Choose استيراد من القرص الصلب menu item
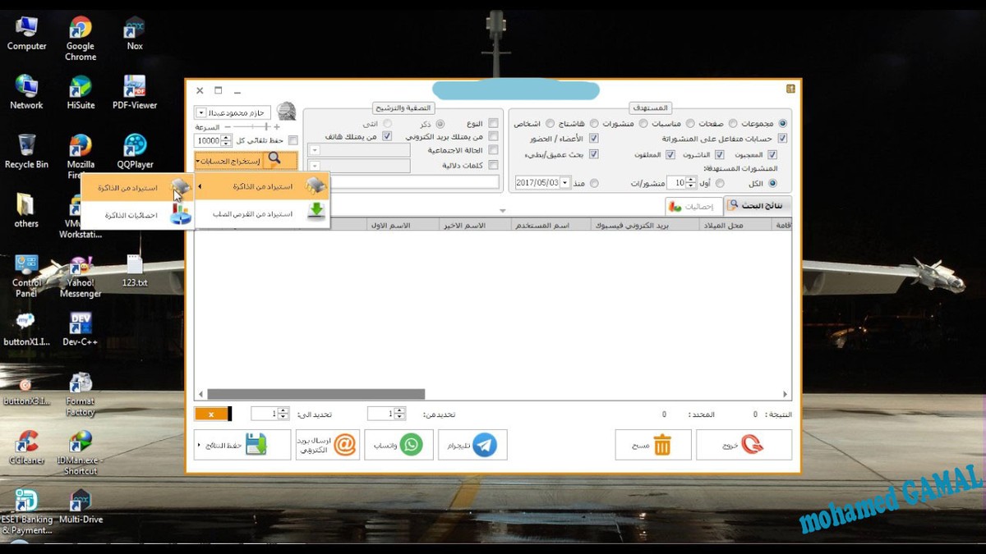This screenshot has width=986, height=554. click(262, 213)
